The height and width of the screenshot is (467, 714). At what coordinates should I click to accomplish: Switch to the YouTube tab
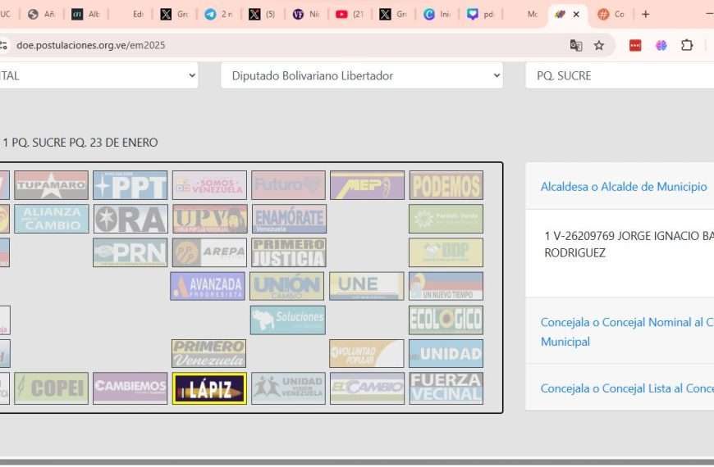coord(350,14)
